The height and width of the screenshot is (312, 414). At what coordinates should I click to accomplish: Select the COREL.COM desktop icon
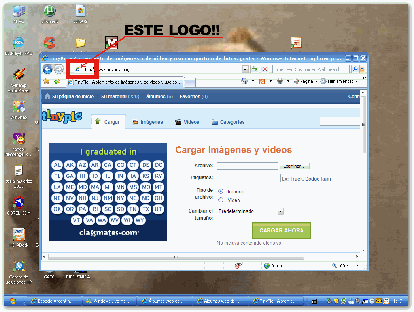[x=19, y=206]
